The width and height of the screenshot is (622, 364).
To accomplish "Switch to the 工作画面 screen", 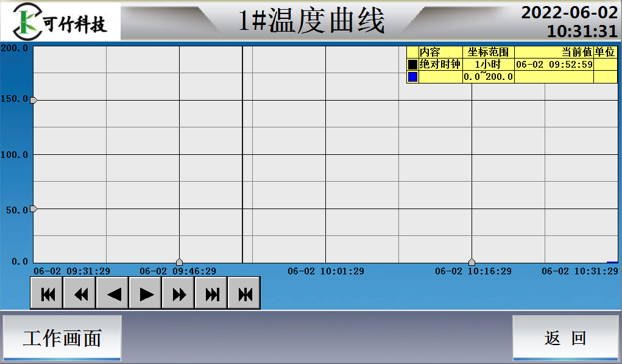I will [x=61, y=337].
